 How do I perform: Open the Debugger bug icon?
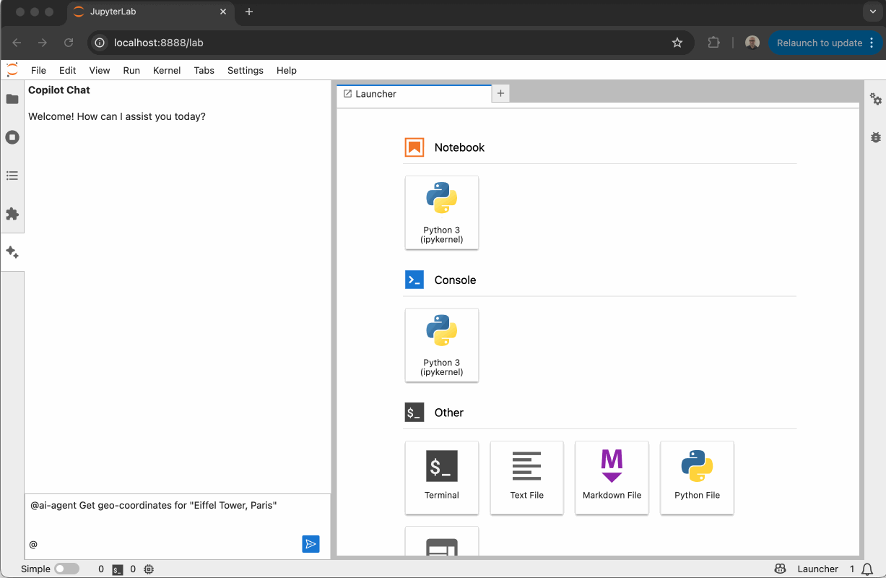coord(876,137)
